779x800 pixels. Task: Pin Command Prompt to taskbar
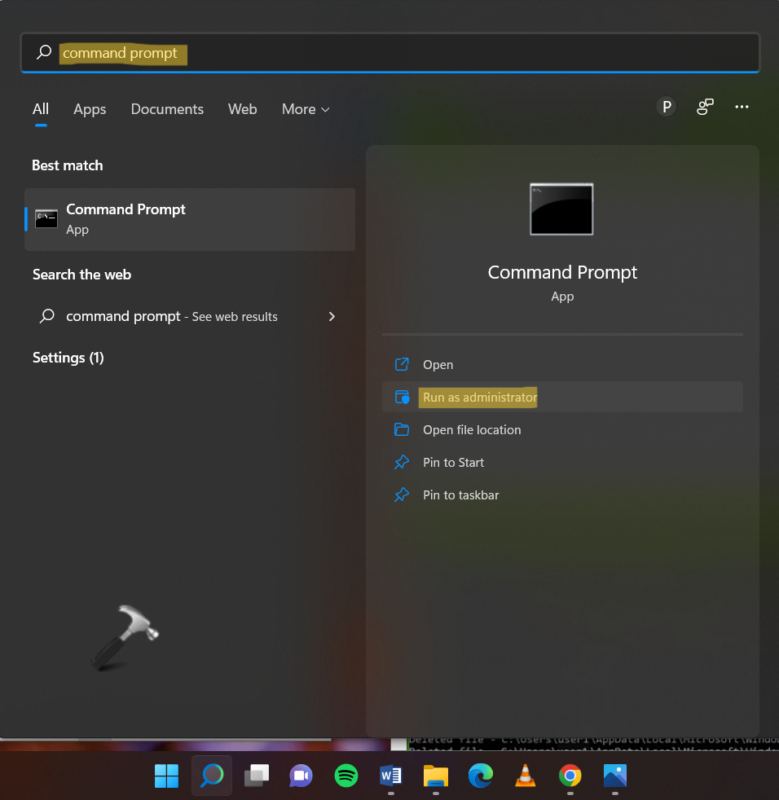point(460,495)
